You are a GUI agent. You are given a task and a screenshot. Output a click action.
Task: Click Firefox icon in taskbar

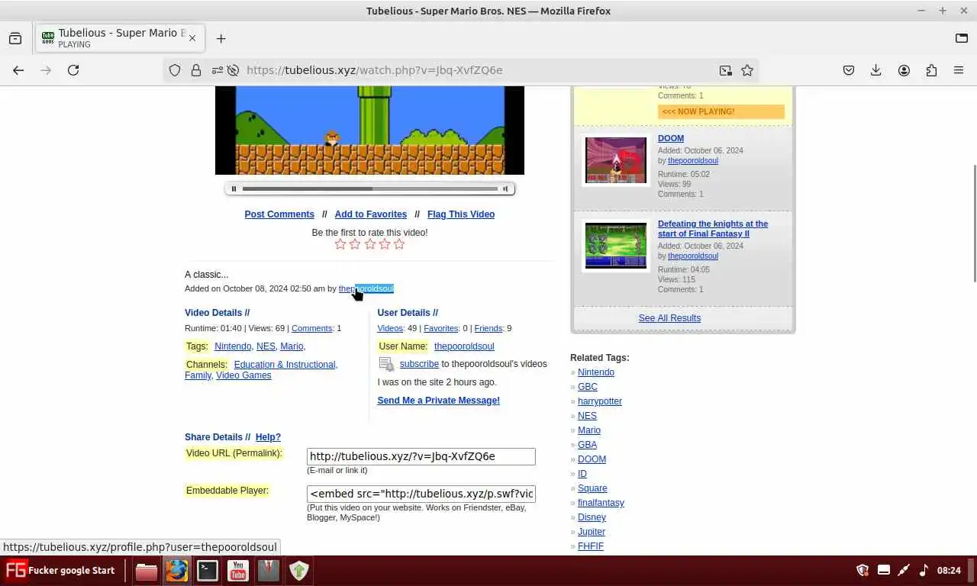(177, 571)
